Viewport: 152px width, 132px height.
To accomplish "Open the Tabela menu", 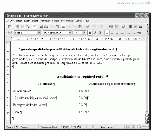I will click(55, 21).
